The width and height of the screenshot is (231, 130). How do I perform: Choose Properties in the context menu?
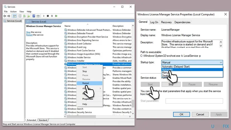tap(90, 99)
